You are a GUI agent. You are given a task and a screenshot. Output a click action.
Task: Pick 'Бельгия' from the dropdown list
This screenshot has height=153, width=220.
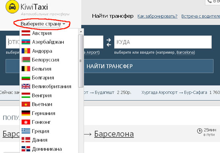[42, 69]
